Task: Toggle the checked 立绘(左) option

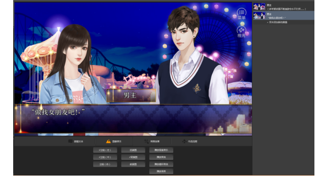Action: point(105,150)
